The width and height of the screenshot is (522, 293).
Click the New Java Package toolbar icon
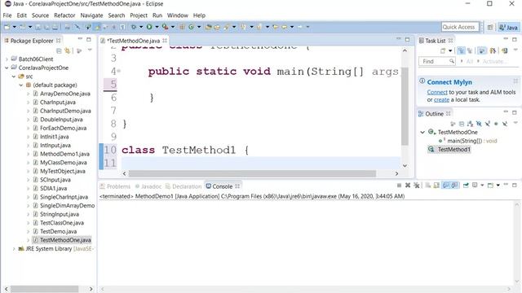[182, 27]
